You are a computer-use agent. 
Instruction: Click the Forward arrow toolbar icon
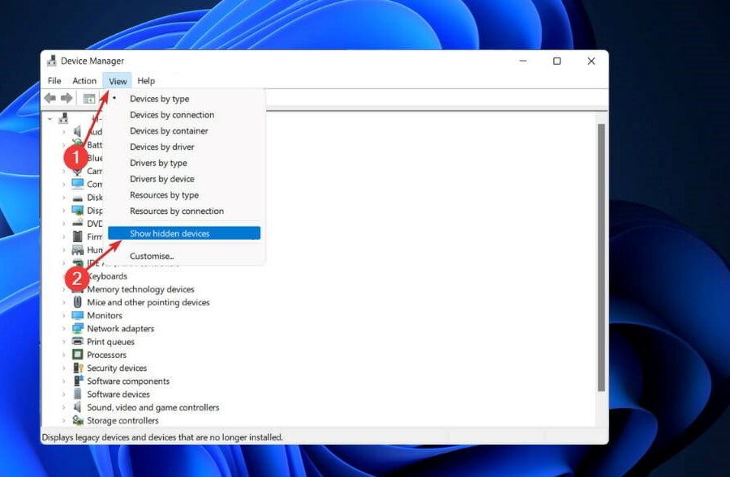click(x=67, y=98)
